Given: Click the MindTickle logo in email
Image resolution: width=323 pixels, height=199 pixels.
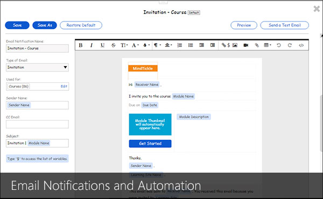Looking at the screenshot, I should pyautogui.click(x=143, y=68).
